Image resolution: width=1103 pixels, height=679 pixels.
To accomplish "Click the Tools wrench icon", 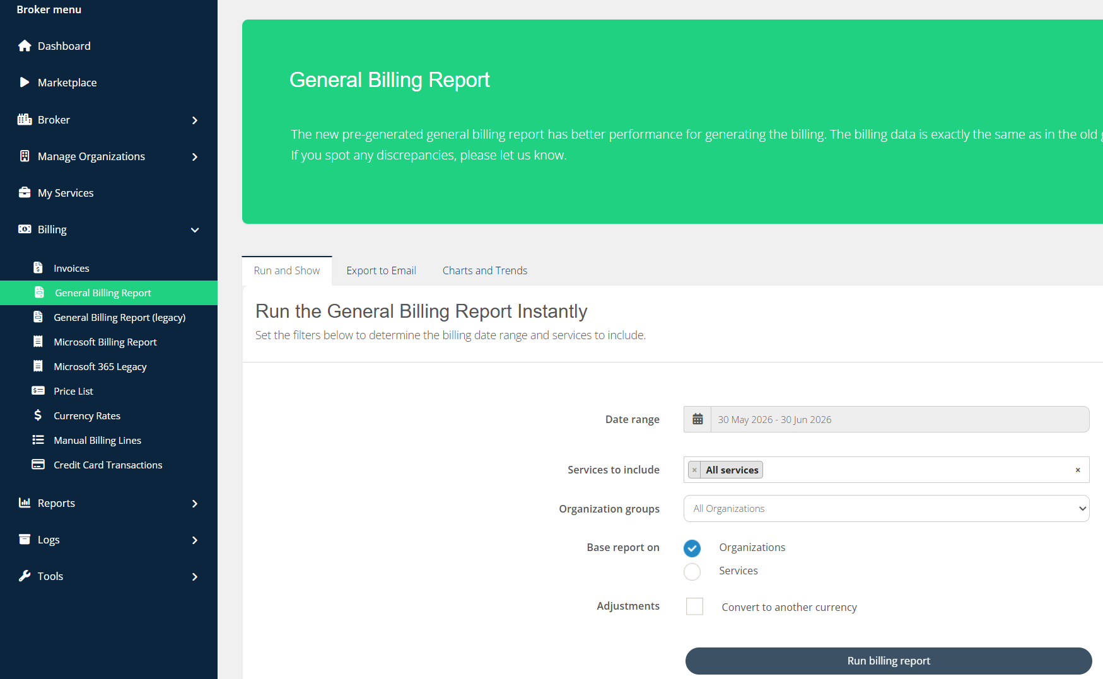I will (25, 576).
